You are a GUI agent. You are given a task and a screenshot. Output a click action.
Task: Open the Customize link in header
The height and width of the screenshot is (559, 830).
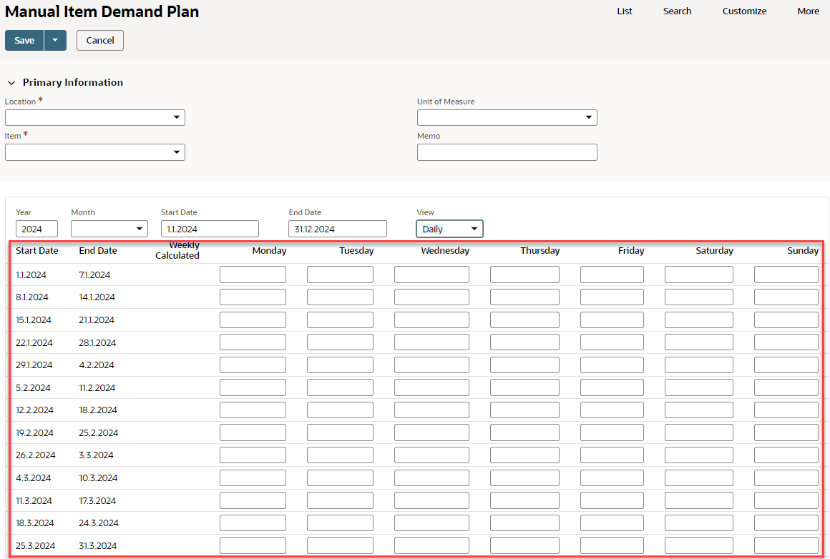(744, 11)
